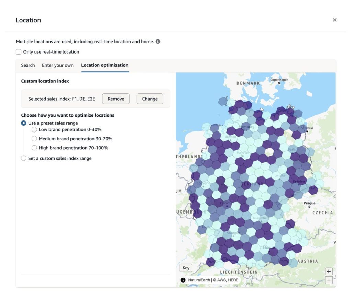Select the Location optimization tab

(105, 65)
